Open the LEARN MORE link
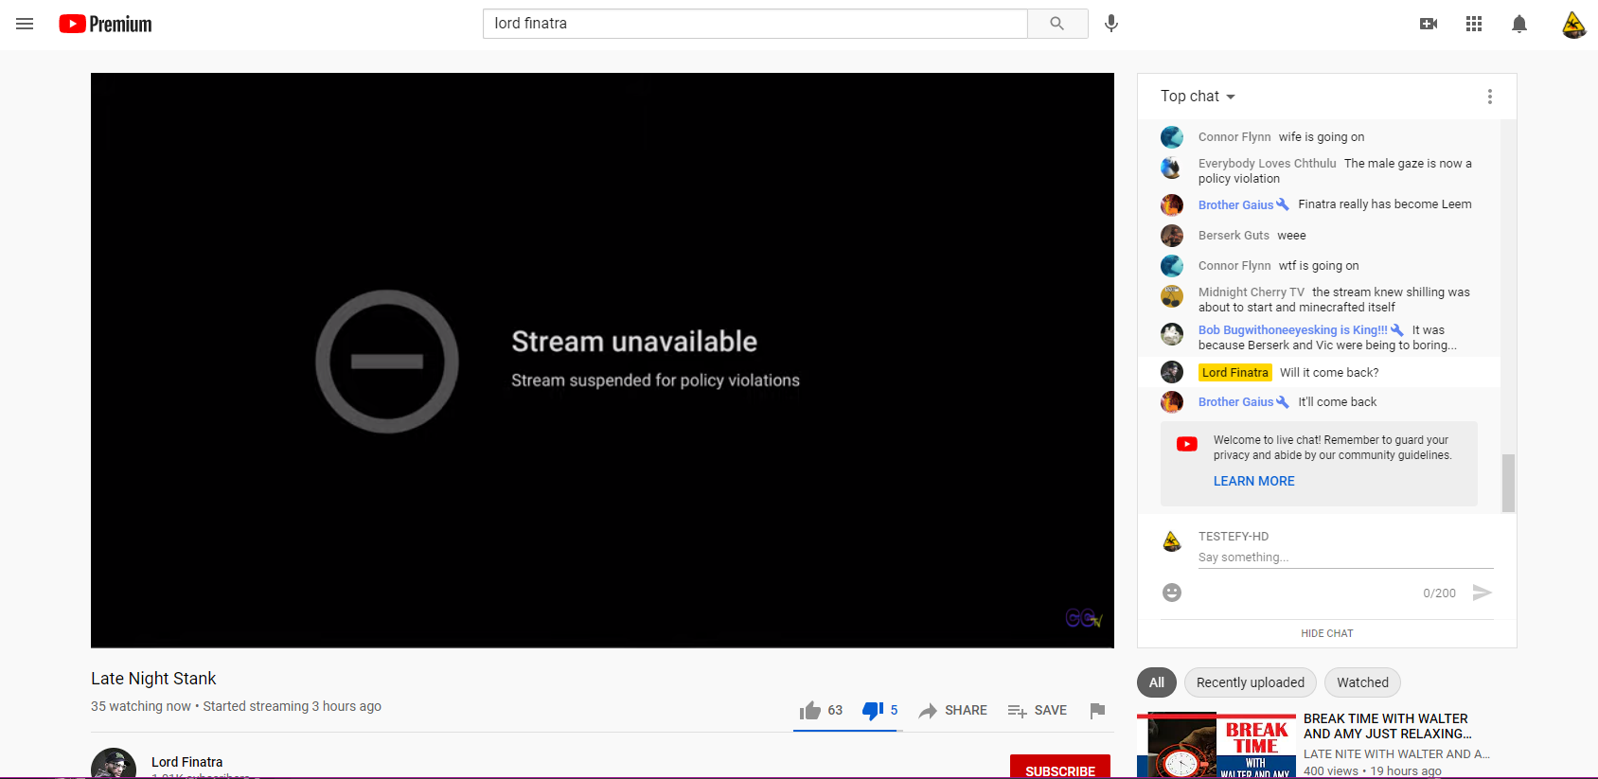 (1254, 481)
